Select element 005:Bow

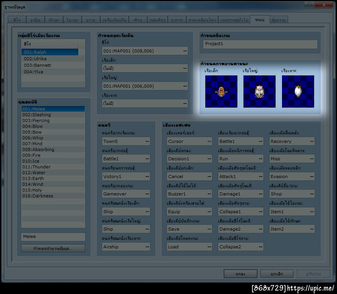tap(53, 132)
